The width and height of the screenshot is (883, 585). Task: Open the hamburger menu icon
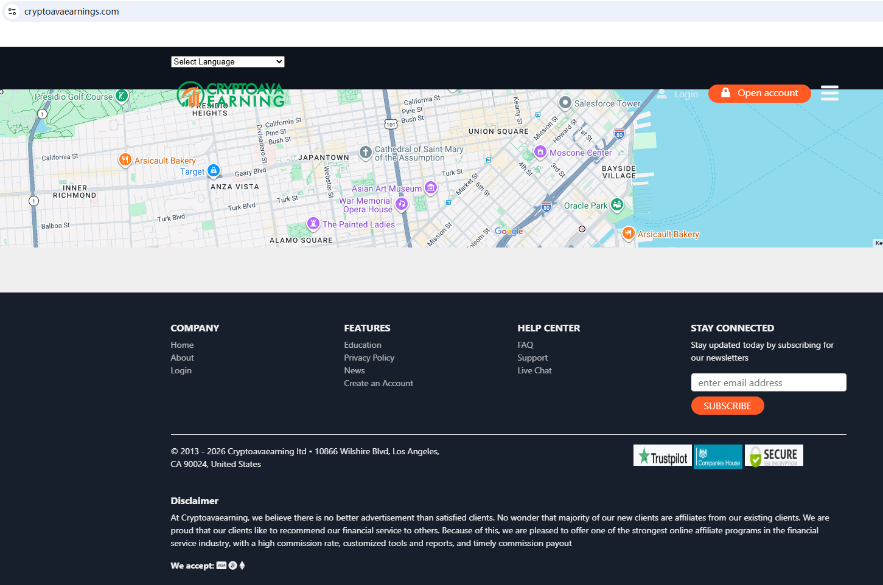coord(829,93)
